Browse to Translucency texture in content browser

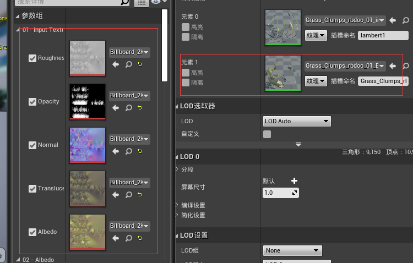tap(128, 195)
